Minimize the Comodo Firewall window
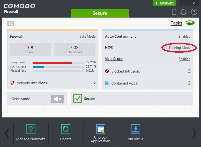 tap(184, 3)
